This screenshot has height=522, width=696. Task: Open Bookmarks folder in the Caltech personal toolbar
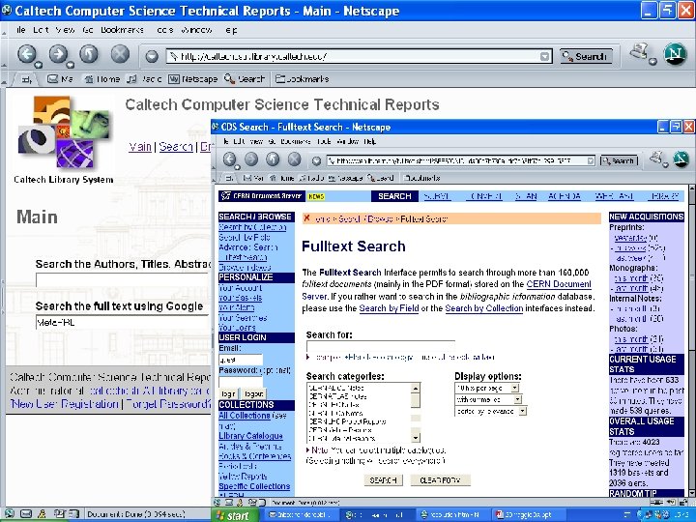(303, 79)
